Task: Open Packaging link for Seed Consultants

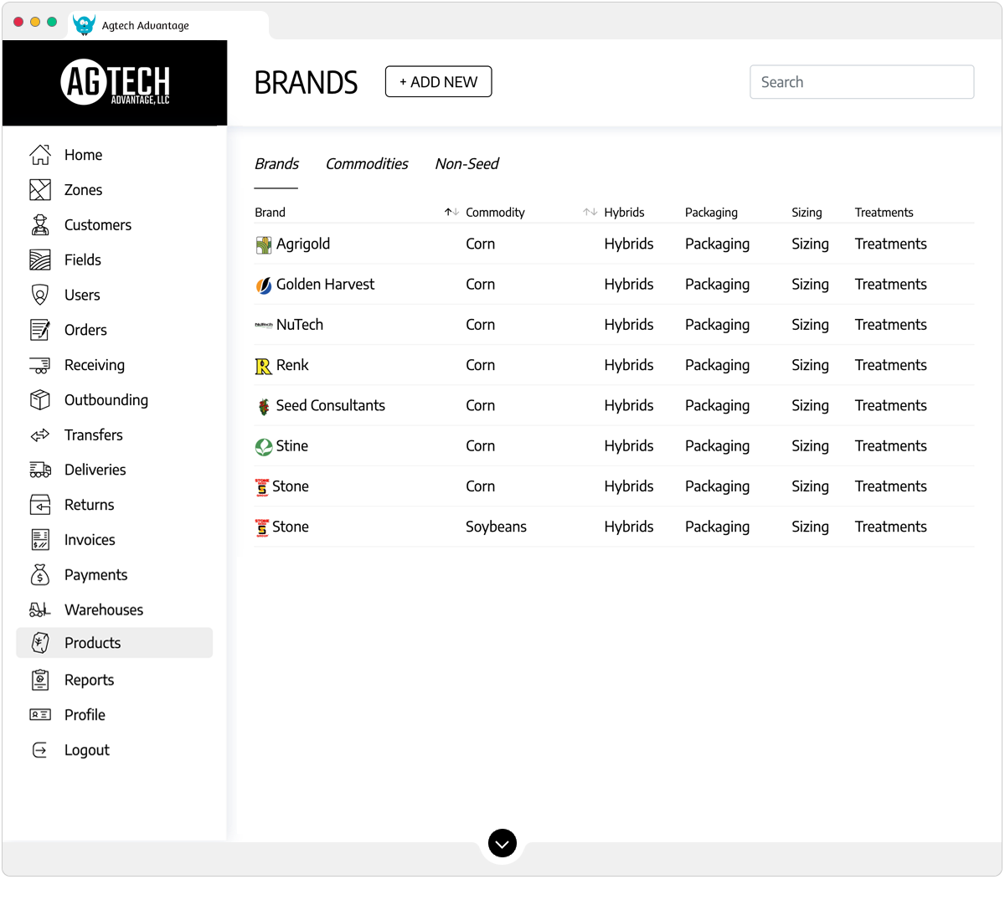Action: click(717, 405)
